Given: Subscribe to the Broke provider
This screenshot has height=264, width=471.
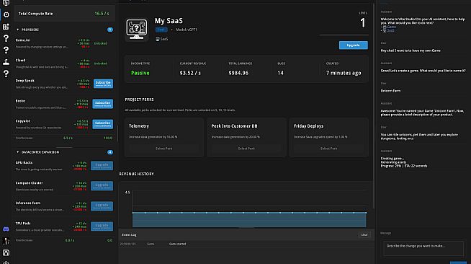Looking at the screenshot, I should (x=102, y=104).
